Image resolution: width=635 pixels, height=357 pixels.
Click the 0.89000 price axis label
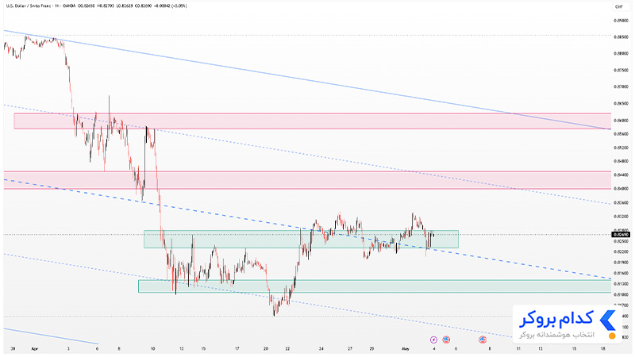pyautogui.click(x=621, y=21)
